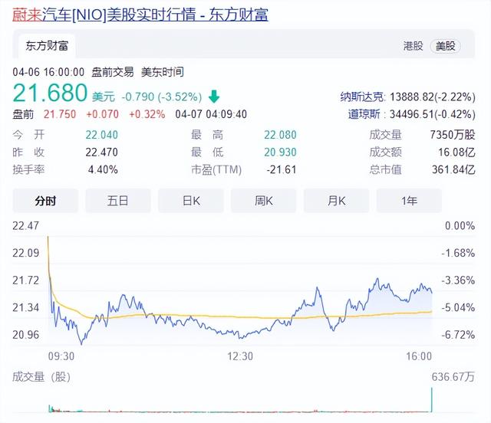This screenshot has height=423, width=491.
Task: Click the pre-market price 21.750
Action: click(x=60, y=114)
